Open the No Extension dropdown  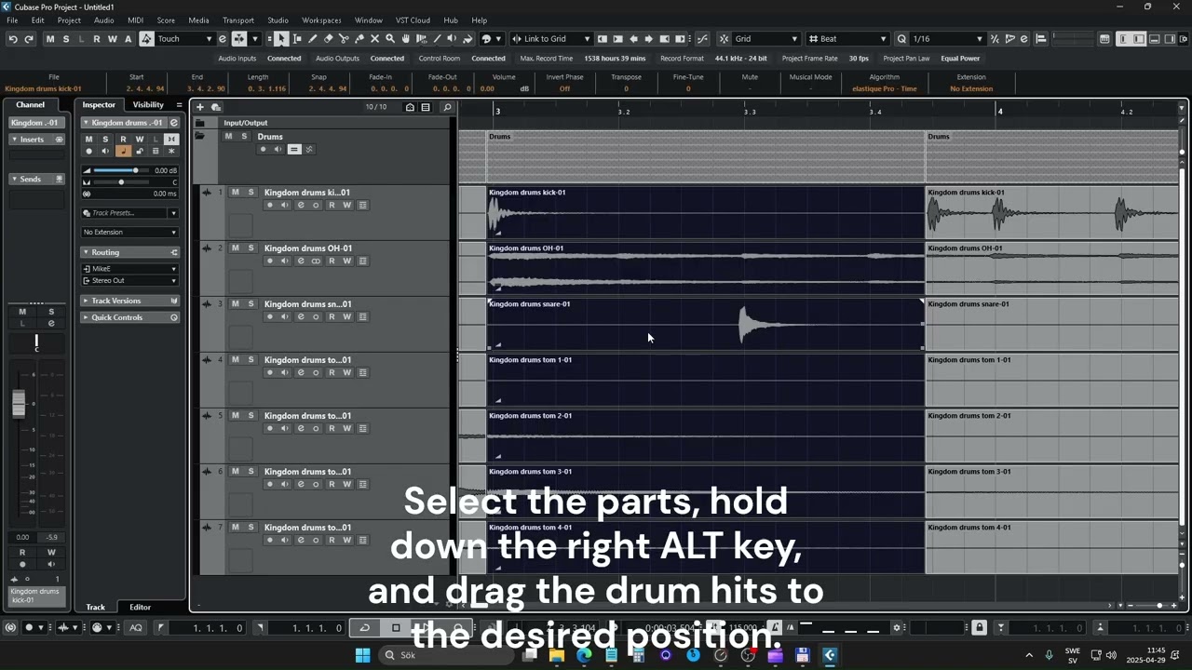[x=129, y=232]
